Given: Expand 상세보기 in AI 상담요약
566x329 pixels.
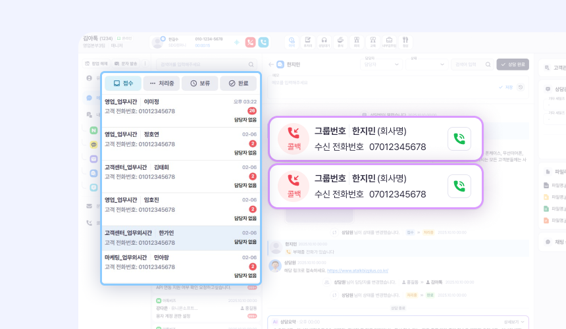Looking at the screenshot, I should click(514, 322).
